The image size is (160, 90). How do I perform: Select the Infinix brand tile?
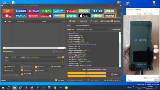pos(97,16)
